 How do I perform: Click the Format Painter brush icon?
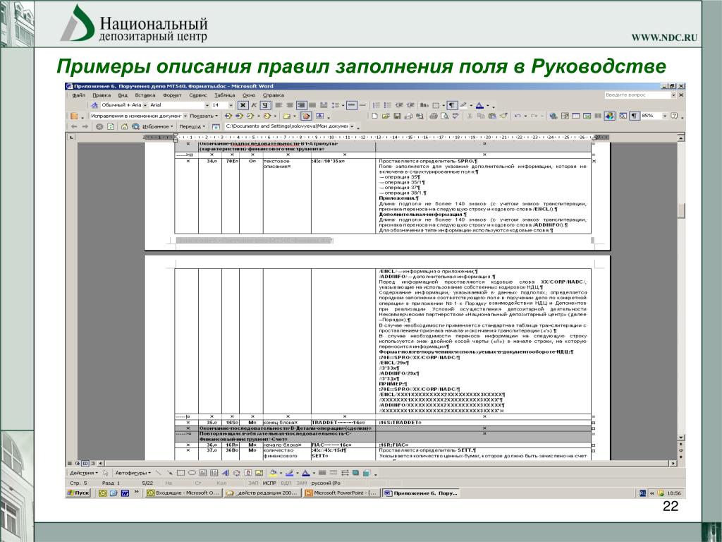502,116
